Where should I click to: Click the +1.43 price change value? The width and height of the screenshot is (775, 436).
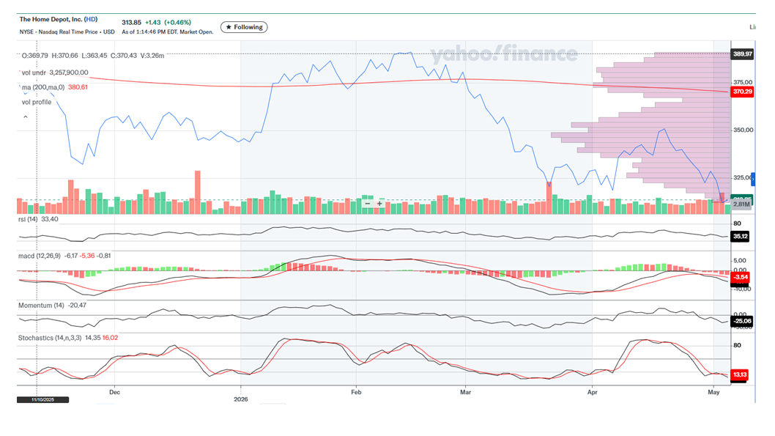point(152,23)
